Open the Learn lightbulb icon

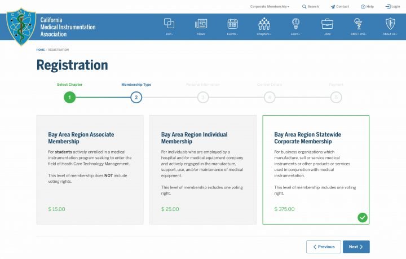tap(295, 24)
